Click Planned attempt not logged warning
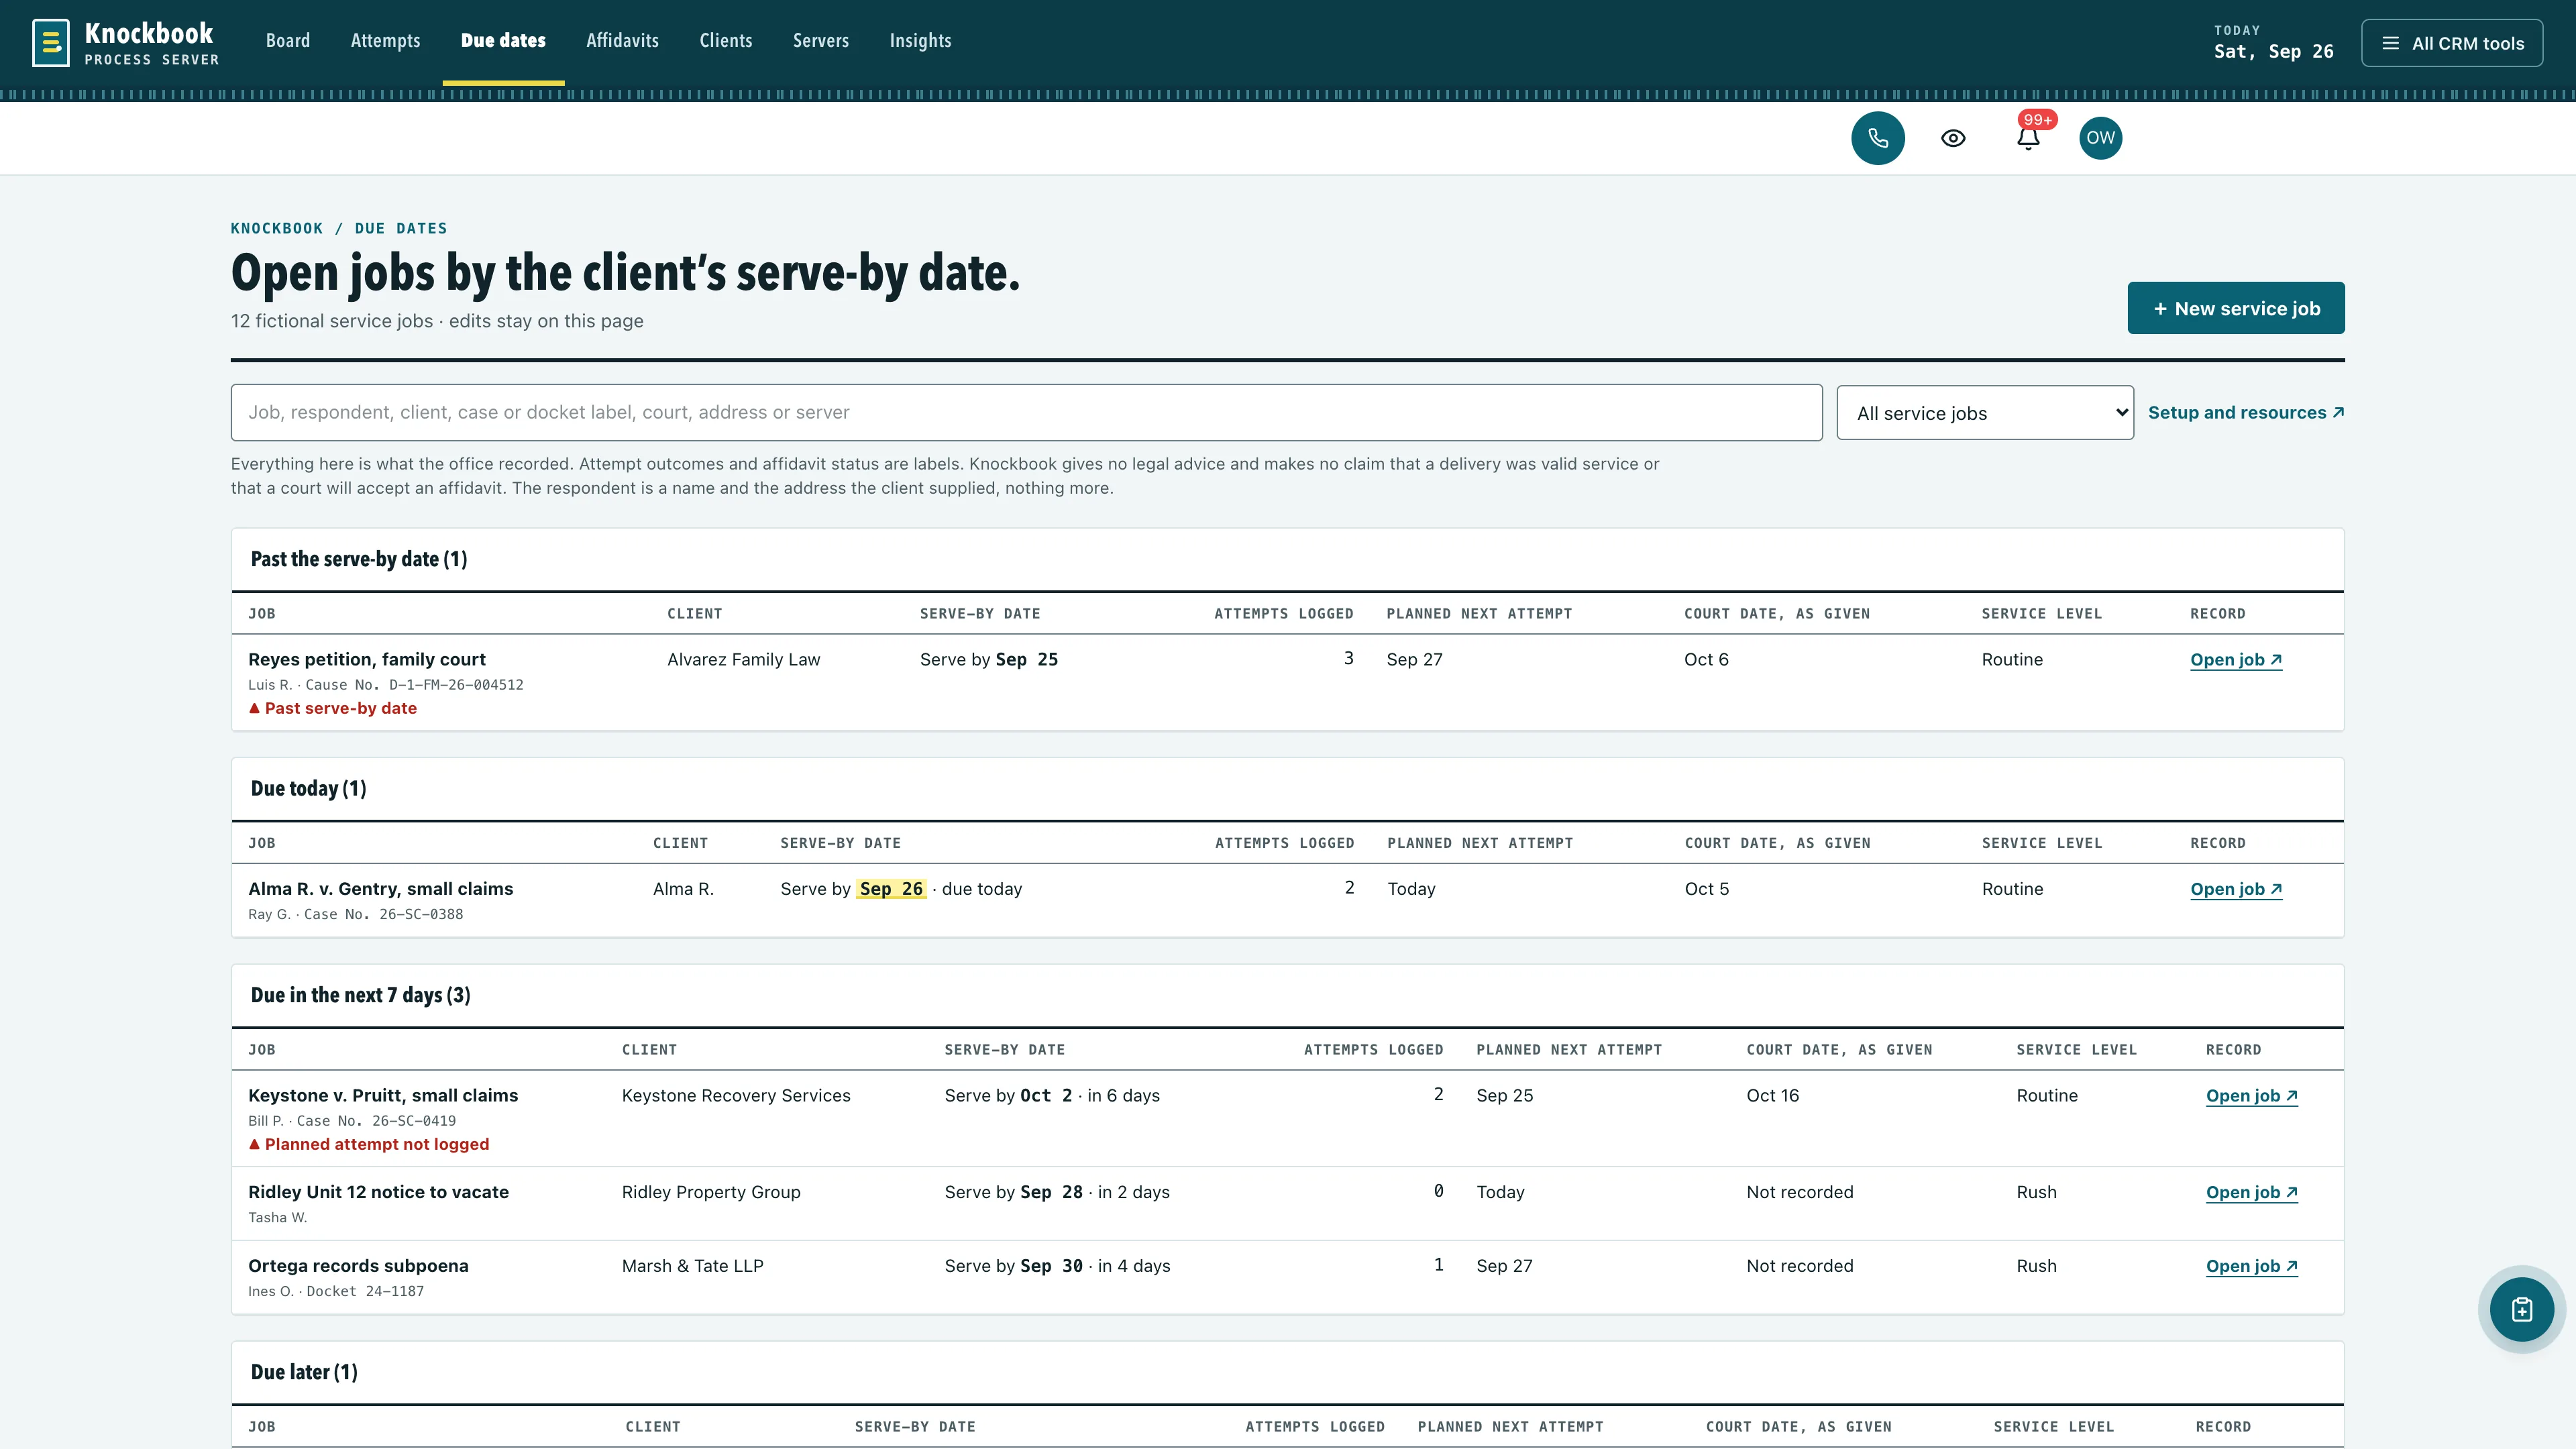 pyautogui.click(x=368, y=1144)
